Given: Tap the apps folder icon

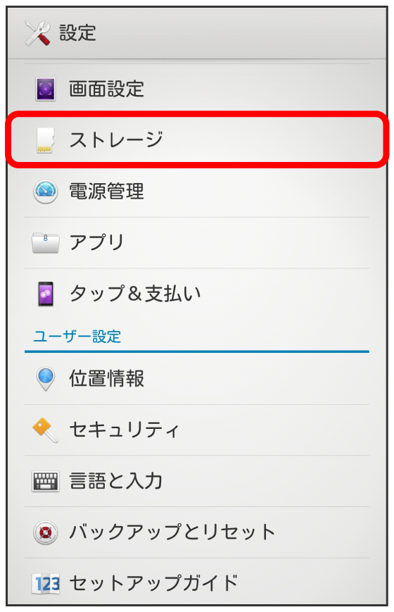Looking at the screenshot, I should tap(45, 242).
